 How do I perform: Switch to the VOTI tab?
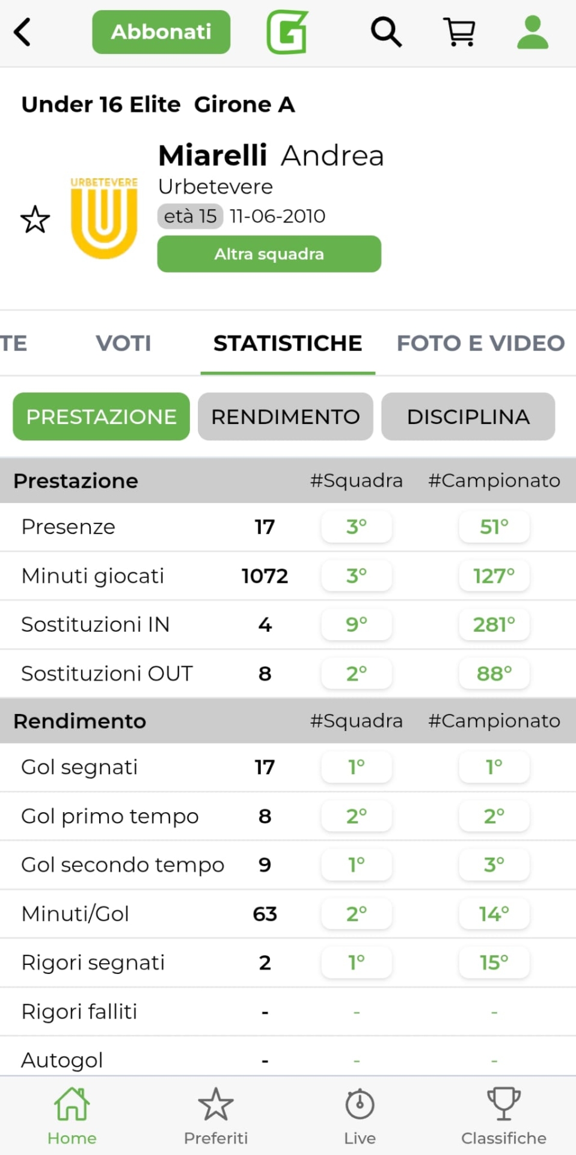click(x=123, y=343)
